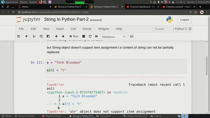210x118 pixels.
Task: Run the selected cell
Action: point(74,36)
